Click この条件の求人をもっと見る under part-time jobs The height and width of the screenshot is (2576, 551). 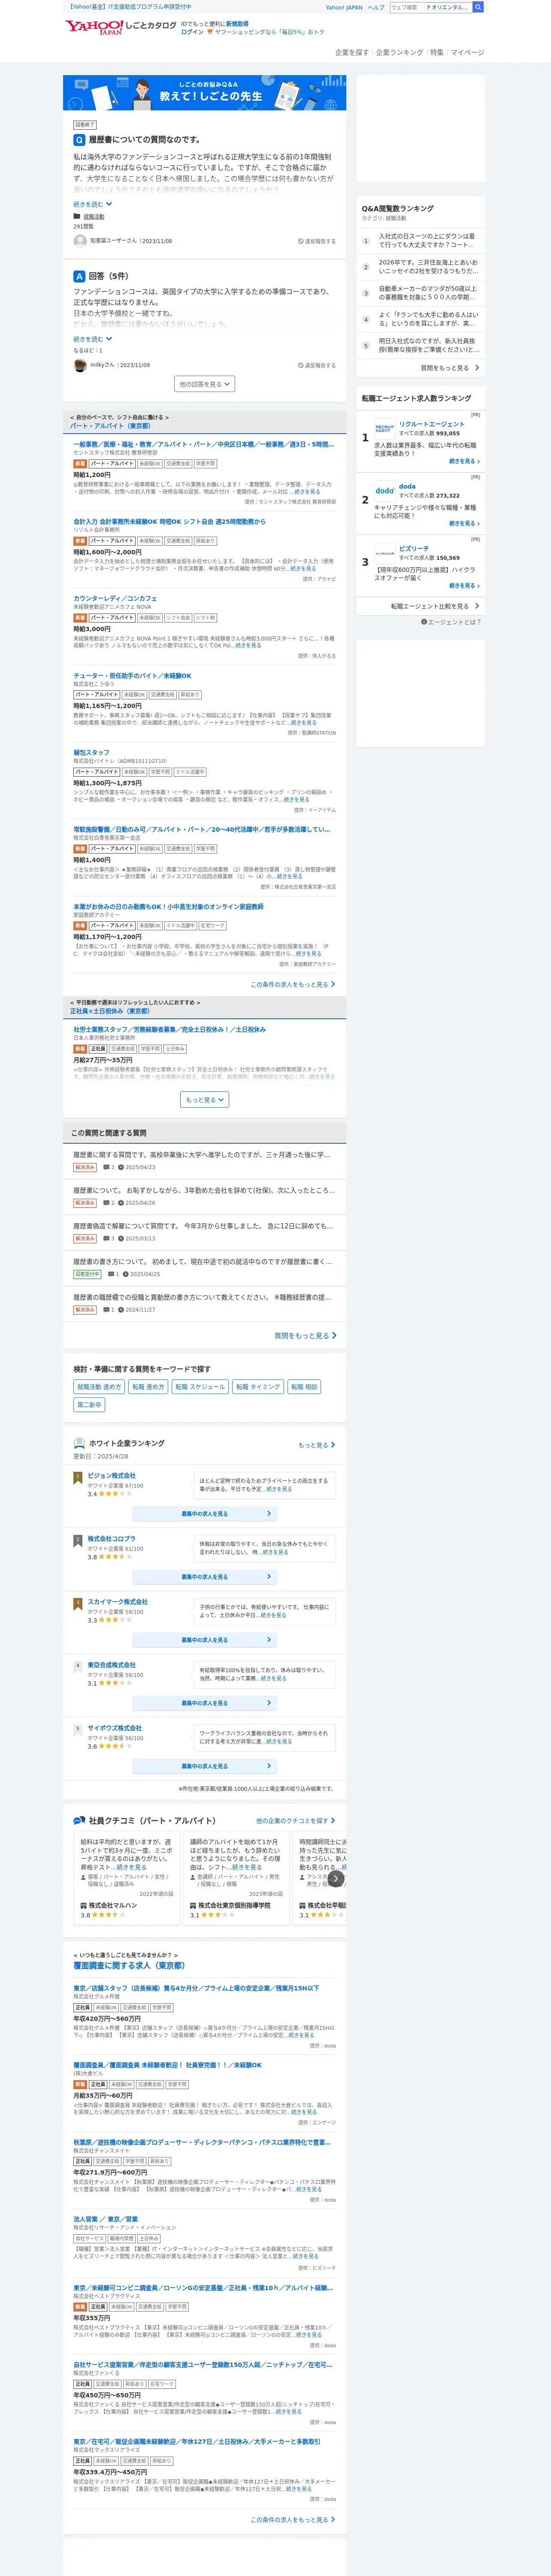pyautogui.click(x=293, y=984)
